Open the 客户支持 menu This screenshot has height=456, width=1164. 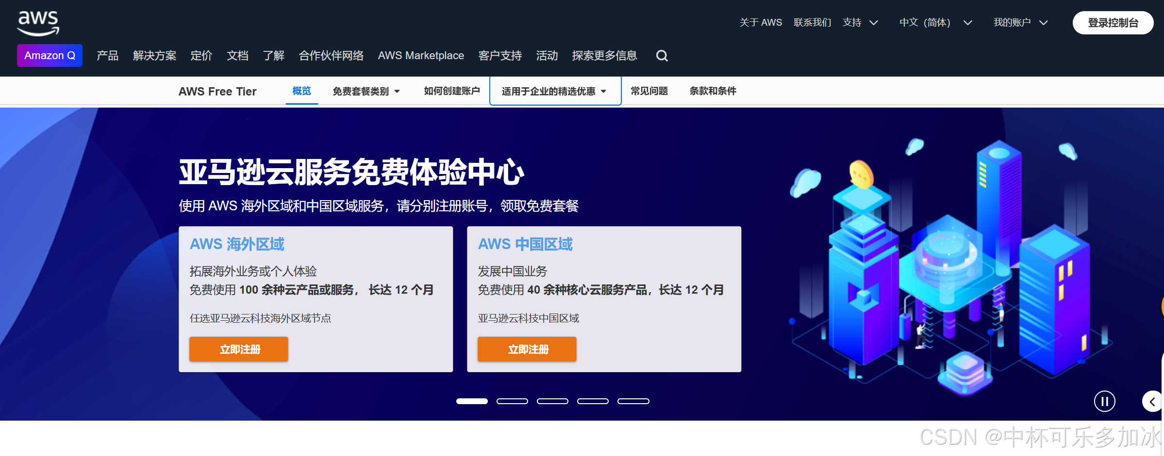[x=500, y=56]
